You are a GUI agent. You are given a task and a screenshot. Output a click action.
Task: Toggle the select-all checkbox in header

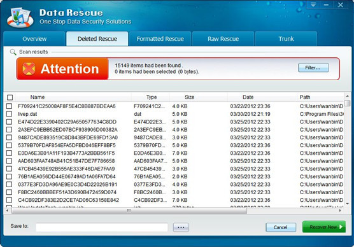[x=10, y=97]
